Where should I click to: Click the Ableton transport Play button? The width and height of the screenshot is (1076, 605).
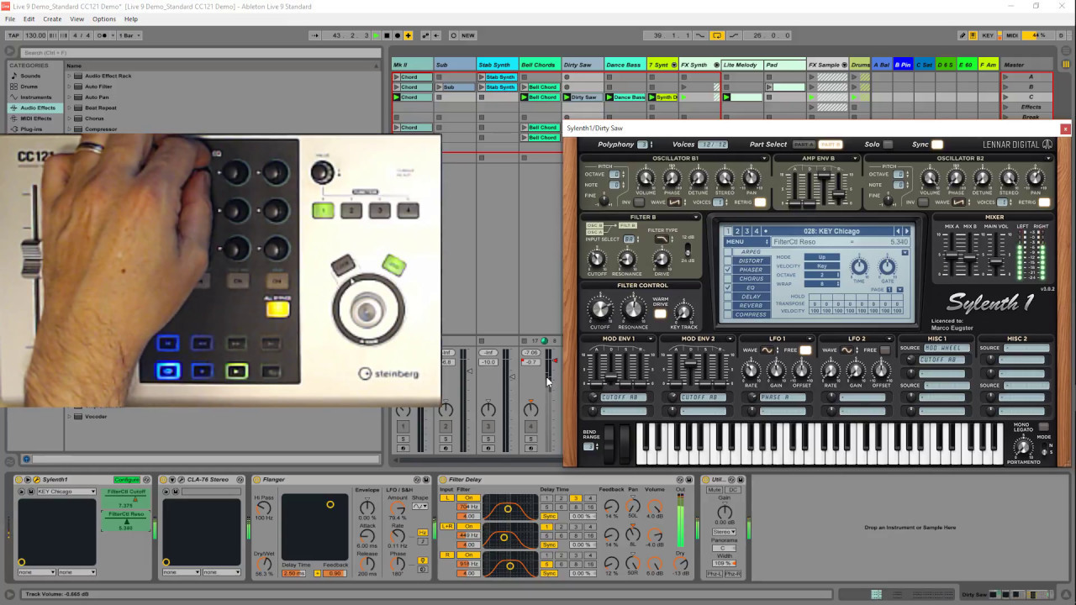376,35
